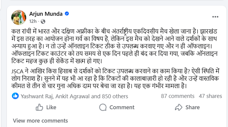Click the 12h post timestamp
Image resolution: width=228 pixels, height=127 pixels.
[33, 21]
